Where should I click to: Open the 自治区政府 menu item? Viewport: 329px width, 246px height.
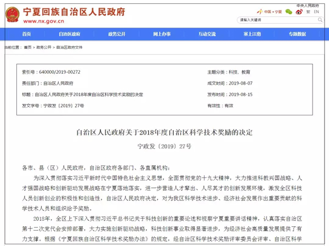click(73, 34)
